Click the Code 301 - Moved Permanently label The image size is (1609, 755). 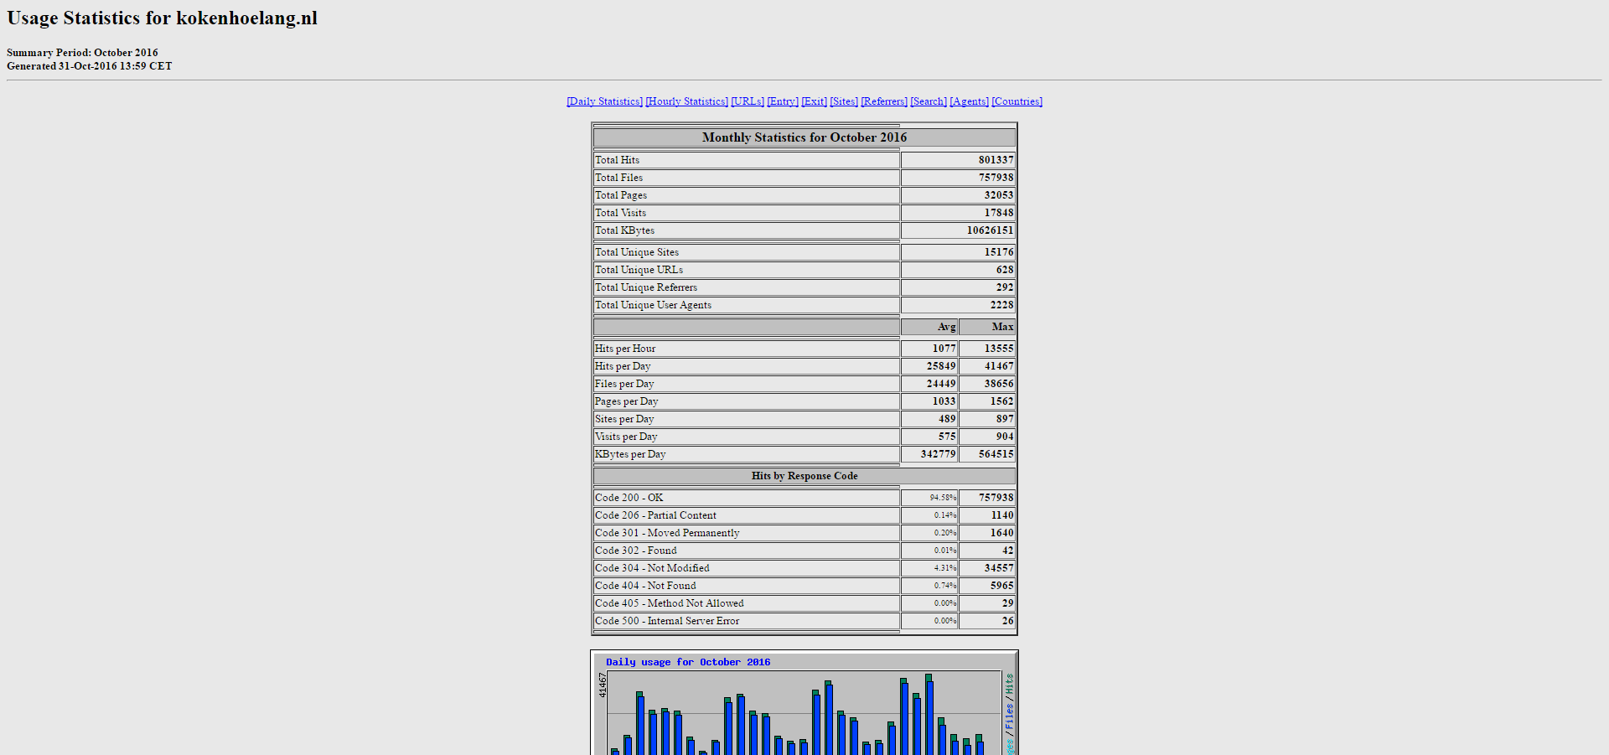(667, 533)
